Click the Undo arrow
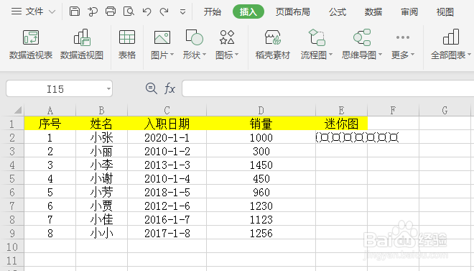This screenshot has width=474, height=271. pyautogui.click(x=147, y=12)
